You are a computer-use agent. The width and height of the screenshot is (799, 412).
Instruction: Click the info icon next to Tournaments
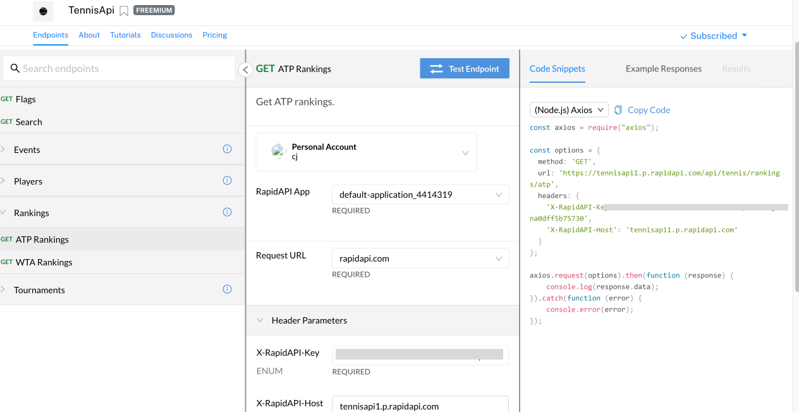[227, 289]
